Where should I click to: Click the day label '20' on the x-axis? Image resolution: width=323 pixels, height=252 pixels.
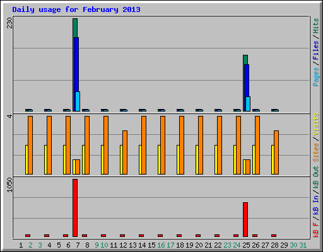(x=199, y=245)
